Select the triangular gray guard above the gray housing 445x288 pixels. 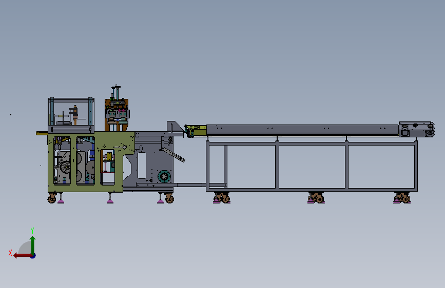(x=175, y=127)
